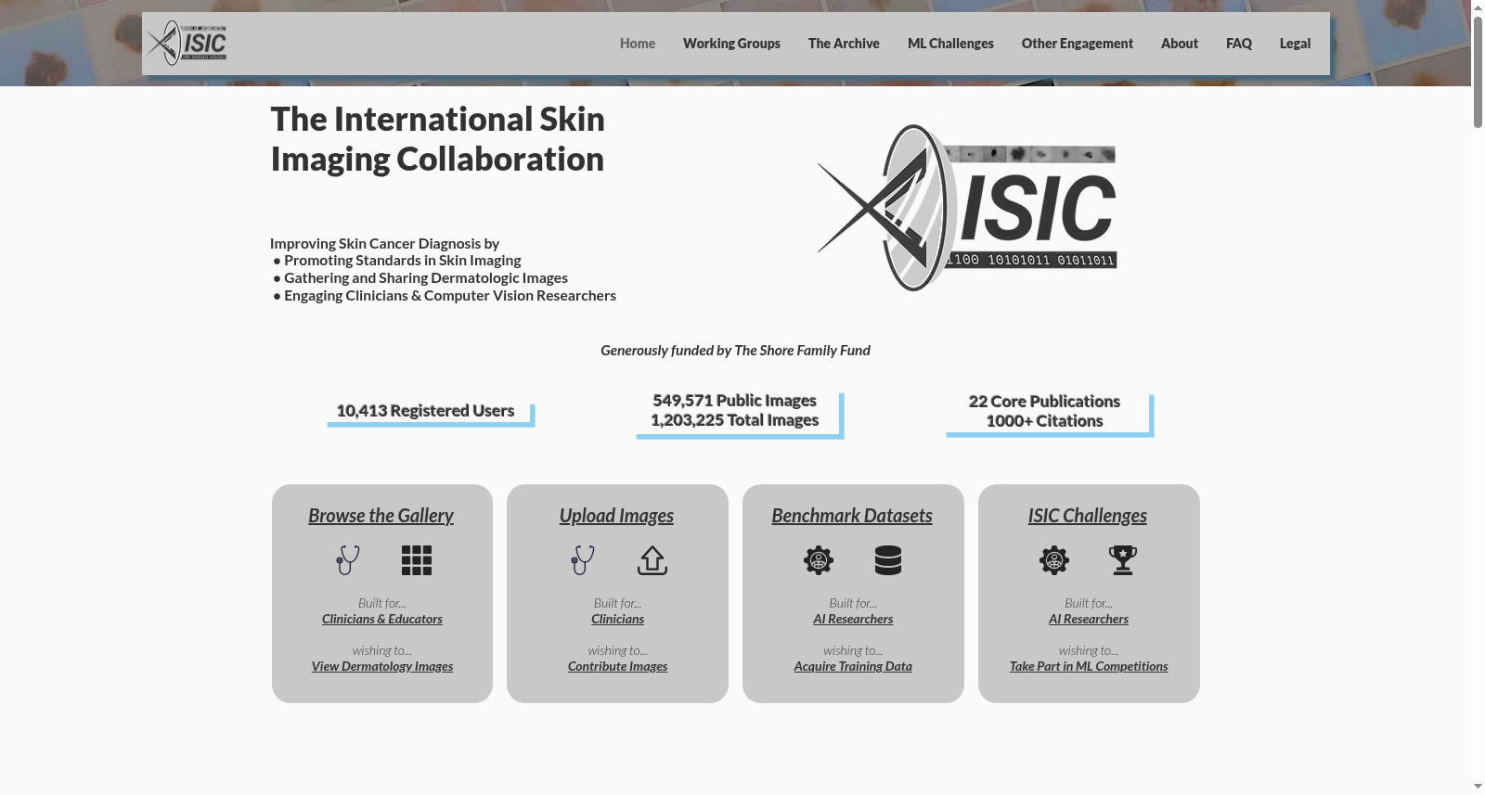Open the Other Engagement menu
The image size is (1485, 795).
click(x=1078, y=44)
